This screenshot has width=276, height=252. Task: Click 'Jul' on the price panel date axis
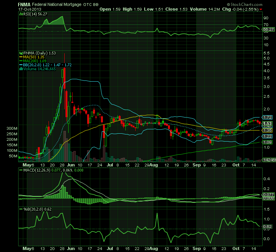pyautogui.click(x=110, y=165)
